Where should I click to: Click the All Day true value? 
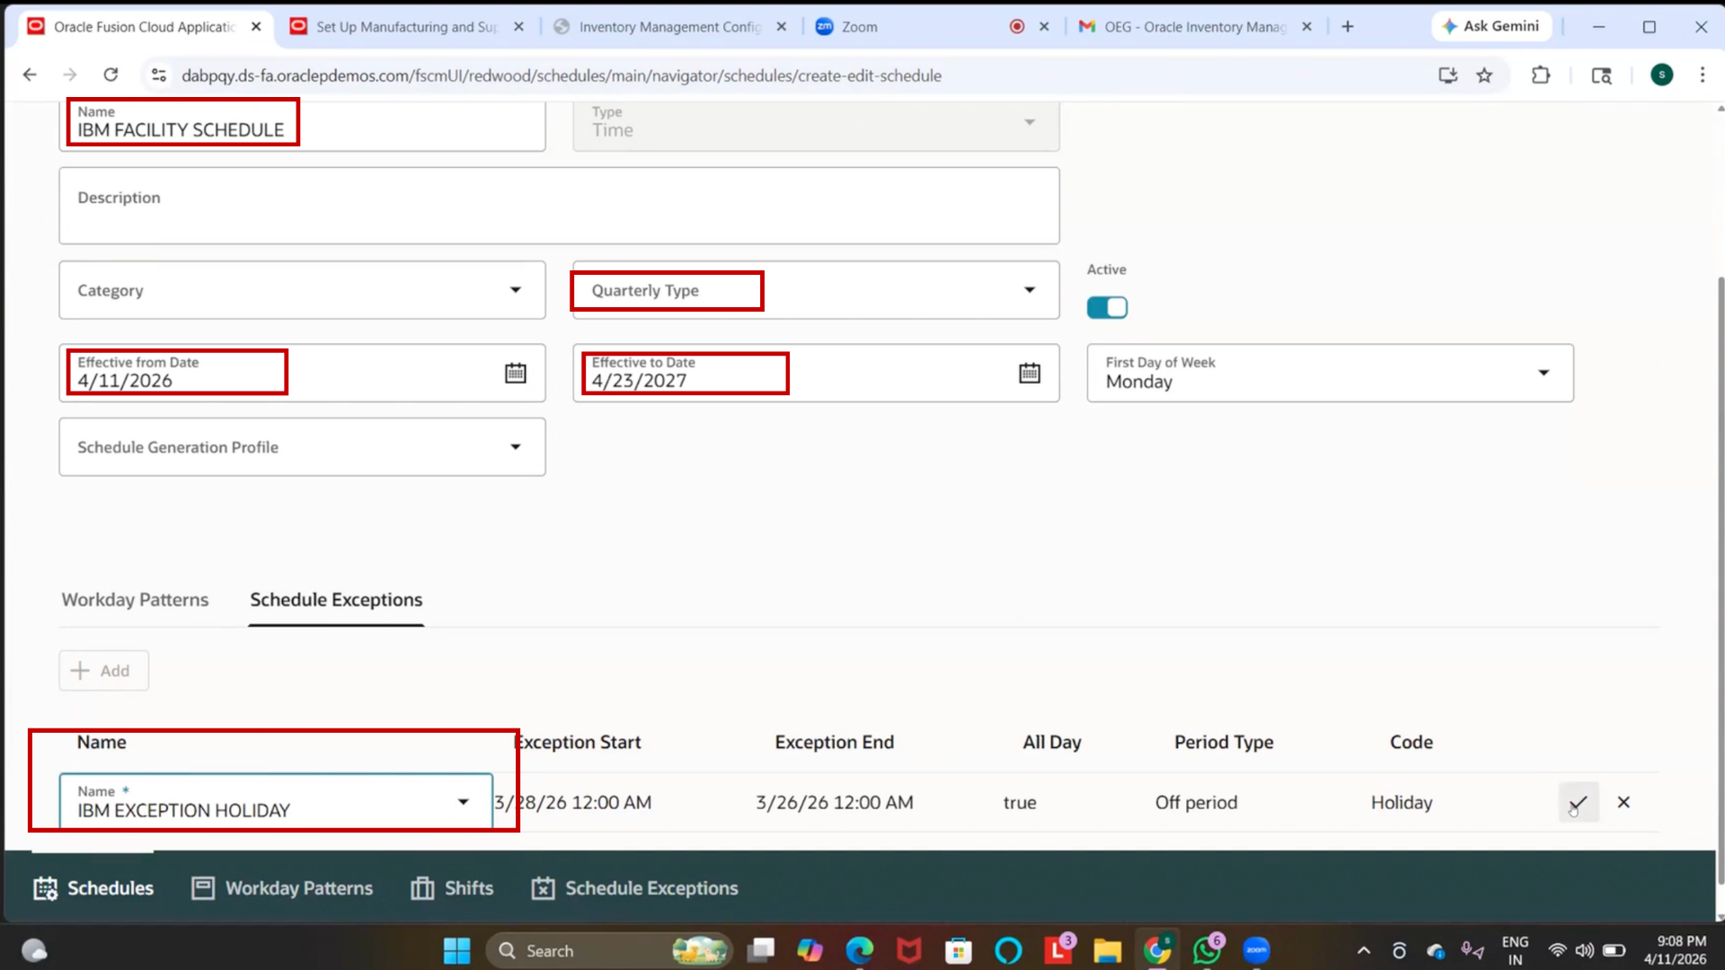pos(1020,802)
